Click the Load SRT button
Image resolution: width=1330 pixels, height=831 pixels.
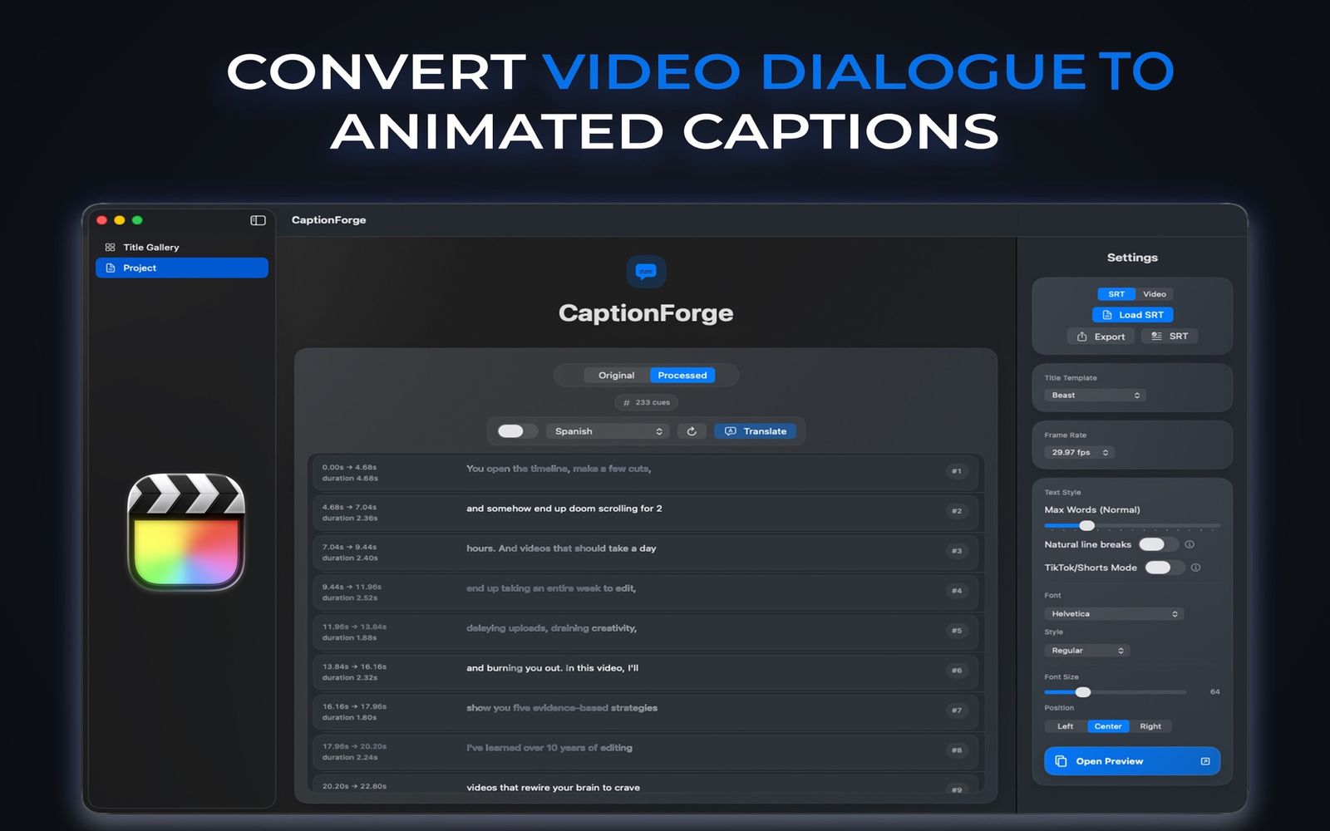(1132, 315)
